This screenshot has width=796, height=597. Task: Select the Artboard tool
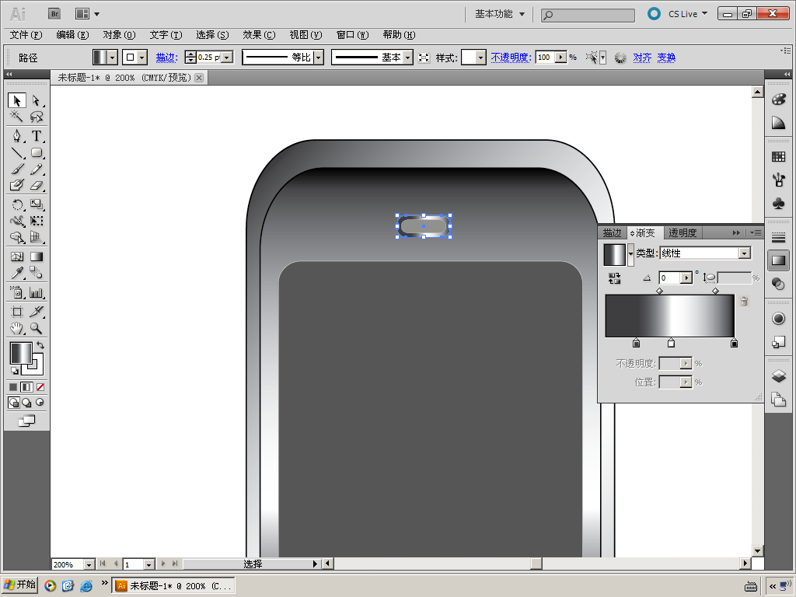point(17,312)
